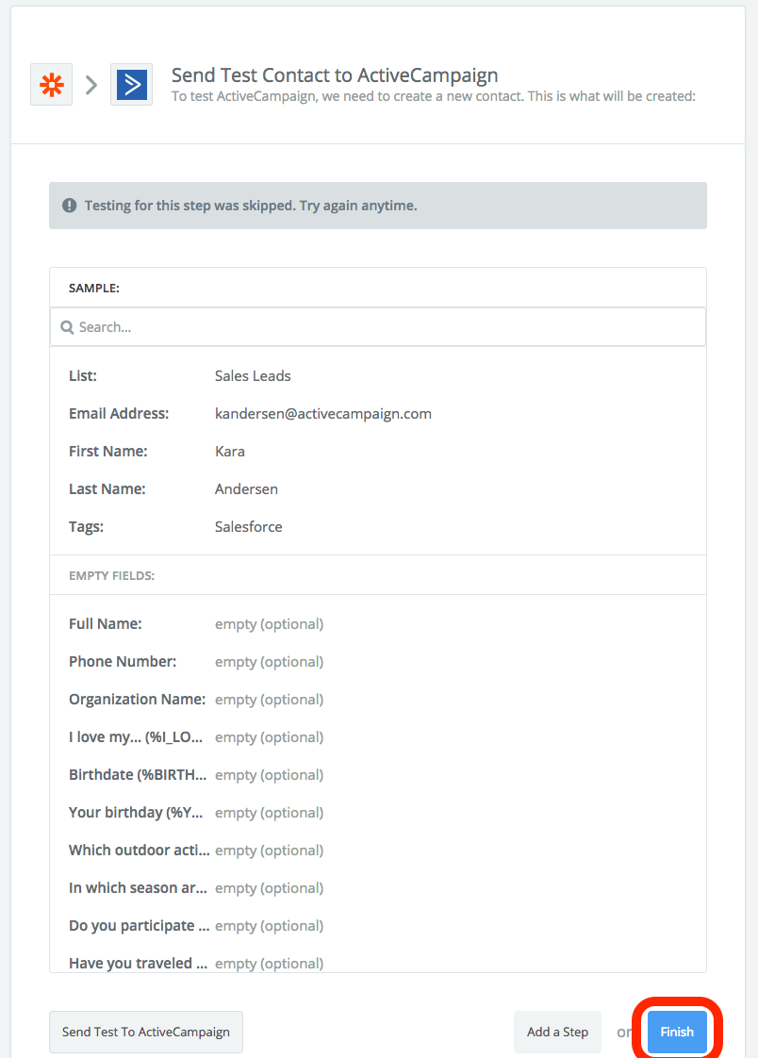The image size is (758, 1058).
Task: Click the Send Test Contact to ActiveCampaign heading
Action: click(335, 75)
